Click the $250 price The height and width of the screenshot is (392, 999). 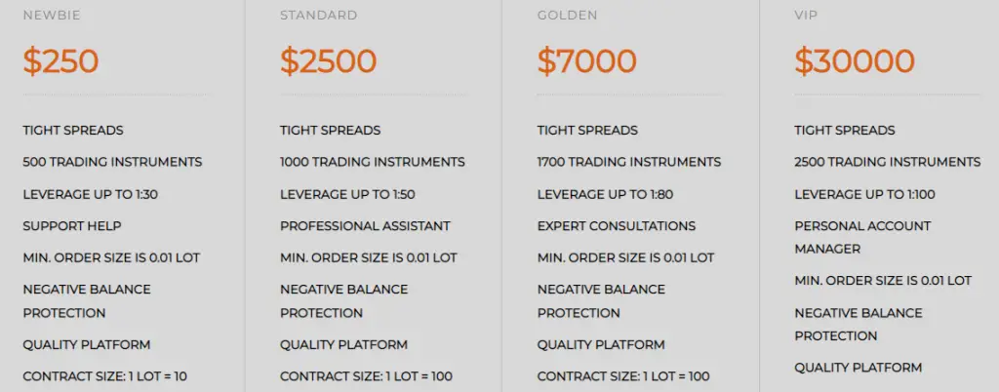pyautogui.click(x=60, y=61)
